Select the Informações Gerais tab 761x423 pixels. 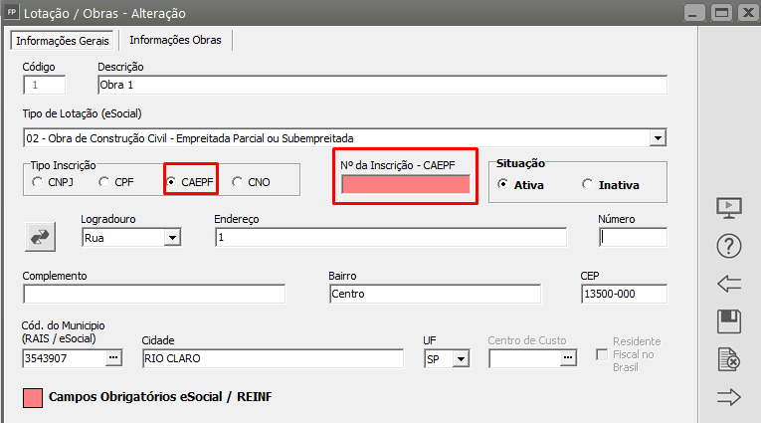63,40
